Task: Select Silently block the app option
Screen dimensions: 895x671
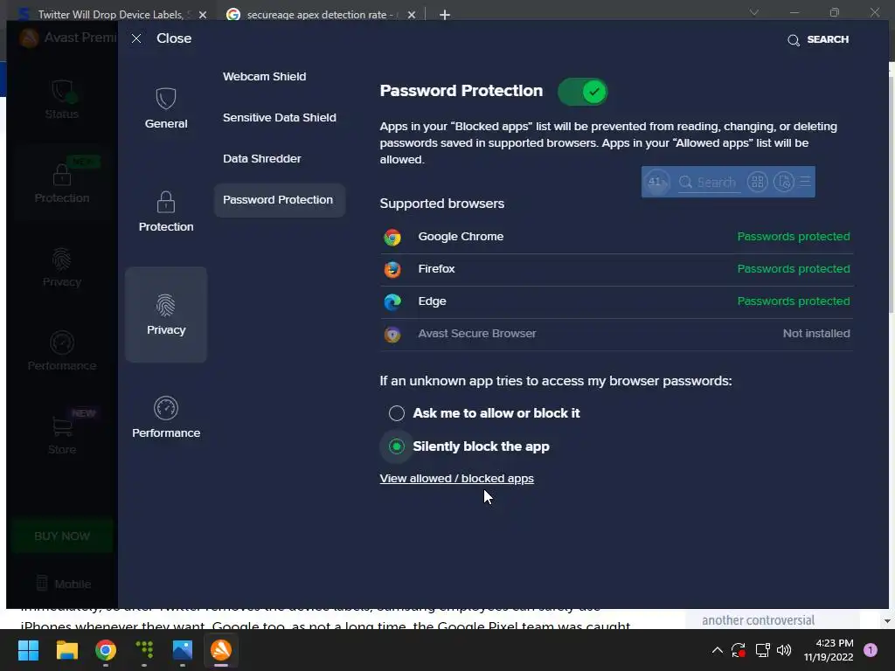Action: point(396,446)
